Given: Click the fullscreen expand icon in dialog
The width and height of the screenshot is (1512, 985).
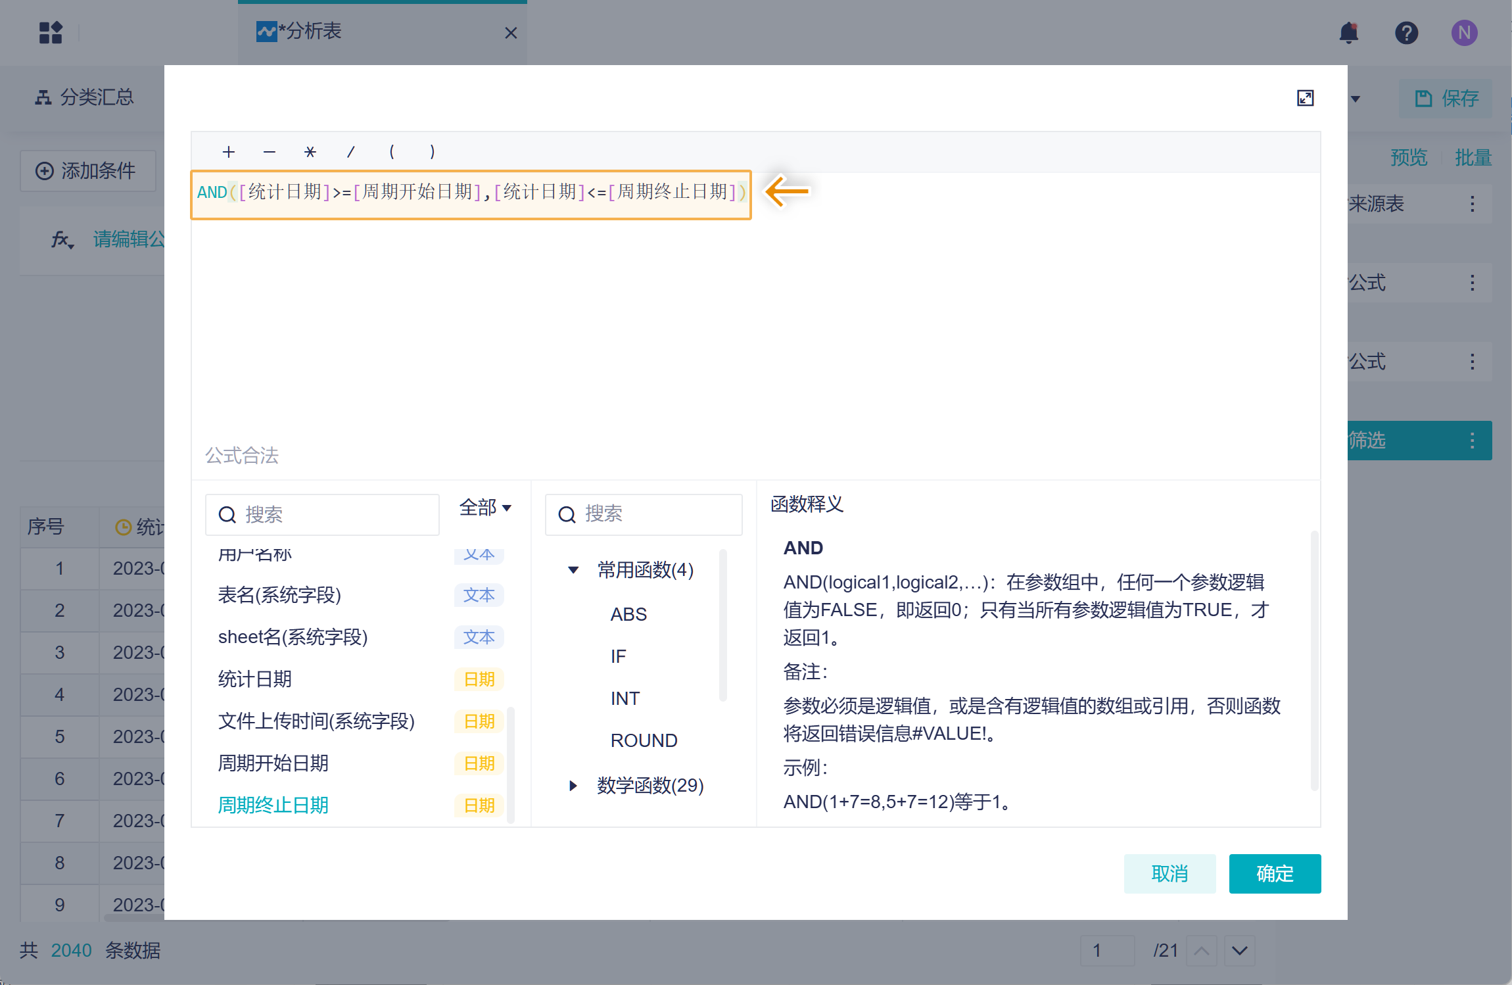Looking at the screenshot, I should [x=1305, y=99].
